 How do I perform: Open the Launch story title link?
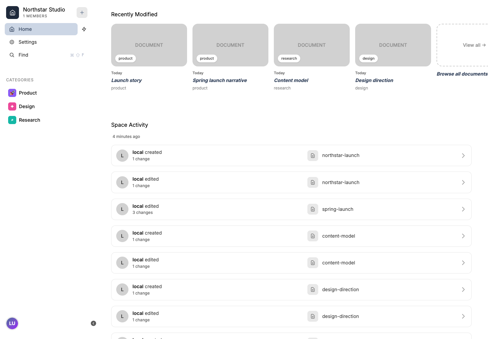126,80
